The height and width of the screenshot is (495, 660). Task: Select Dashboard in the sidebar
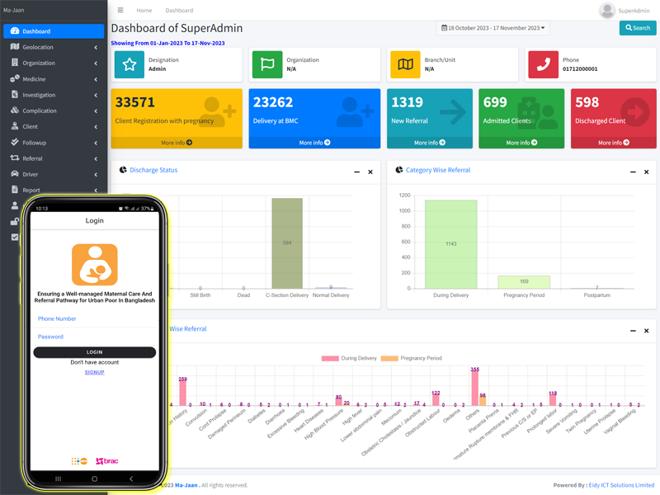click(54, 31)
